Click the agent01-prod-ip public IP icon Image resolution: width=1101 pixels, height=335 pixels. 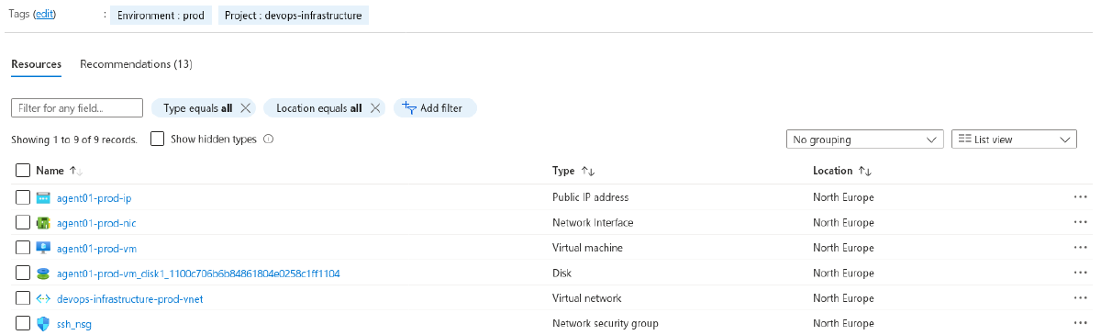[43, 197]
